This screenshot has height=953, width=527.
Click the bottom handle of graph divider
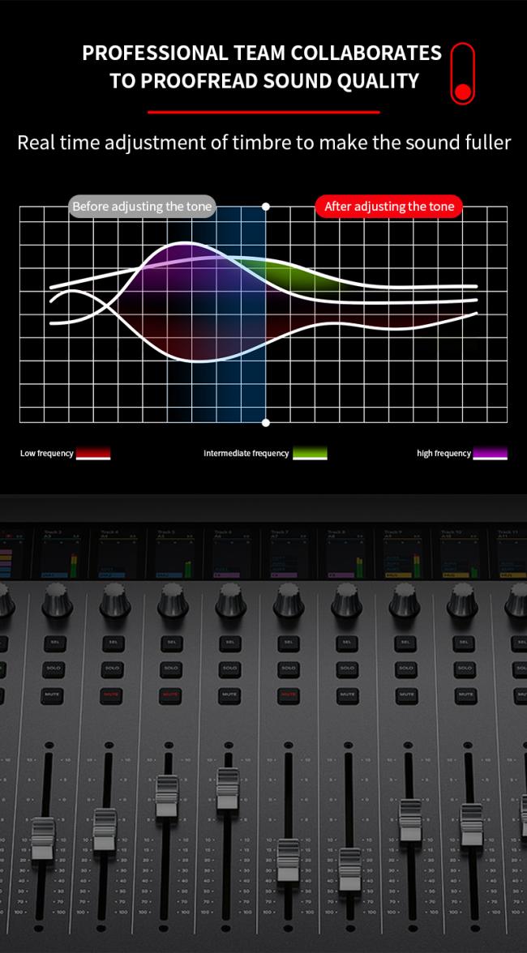(x=266, y=422)
